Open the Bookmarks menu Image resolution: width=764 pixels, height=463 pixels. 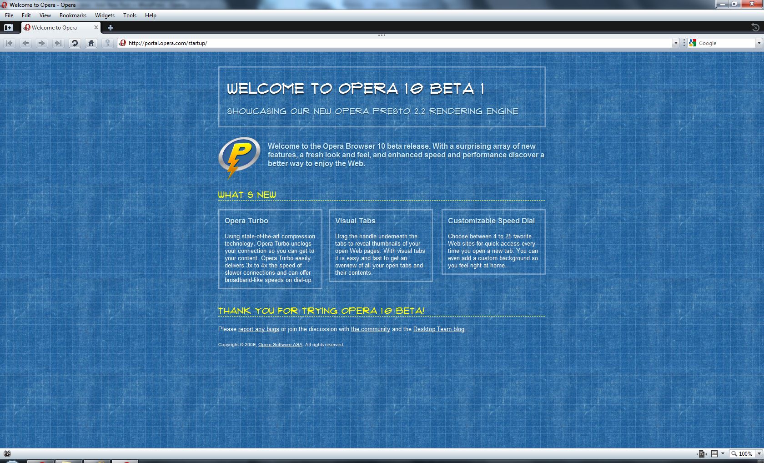[73, 15]
